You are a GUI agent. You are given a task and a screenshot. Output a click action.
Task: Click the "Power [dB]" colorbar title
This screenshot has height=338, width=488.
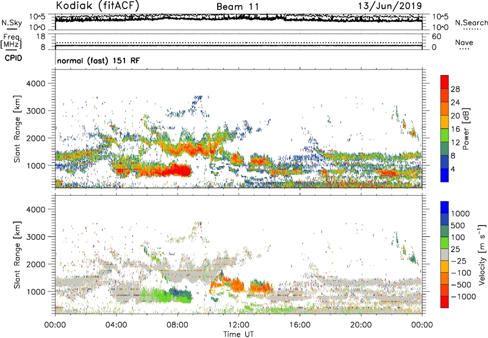pos(466,129)
